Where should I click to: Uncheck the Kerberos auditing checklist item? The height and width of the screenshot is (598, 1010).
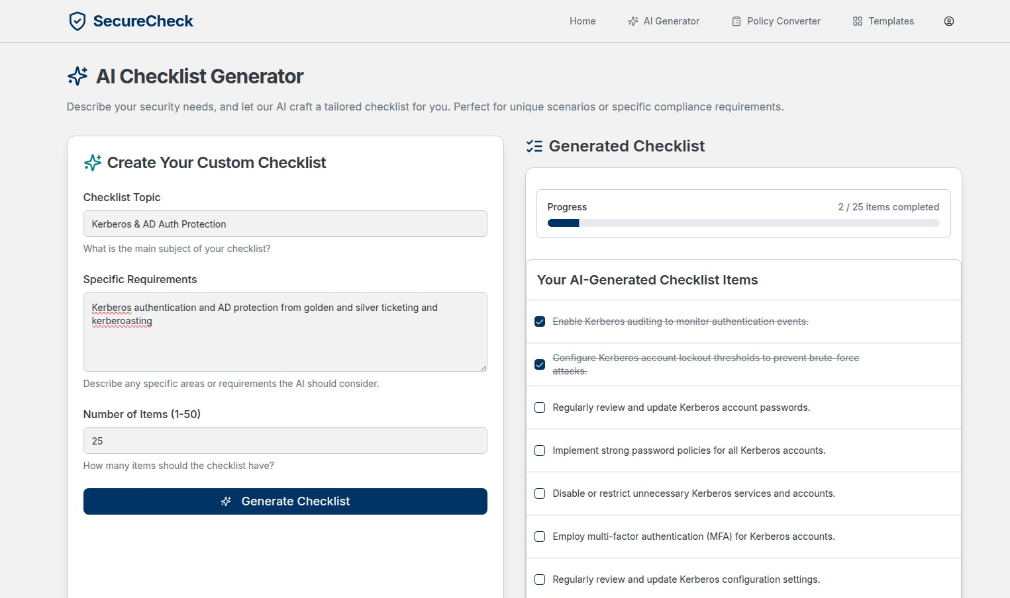click(x=539, y=321)
